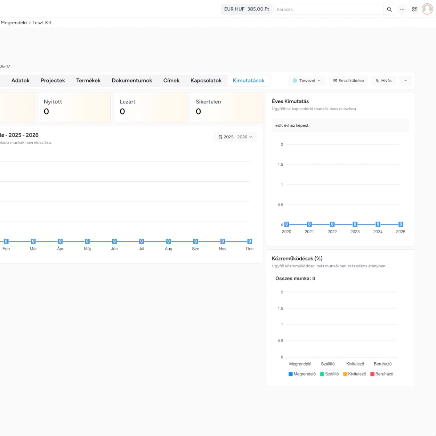Open the Dokumentumok tab
Screen dimensions: 436x436
pos(132,80)
